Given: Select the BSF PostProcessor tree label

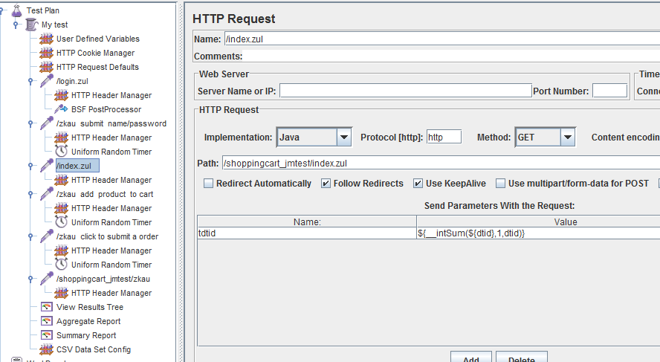Looking at the screenshot, I should click(x=106, y=109).
